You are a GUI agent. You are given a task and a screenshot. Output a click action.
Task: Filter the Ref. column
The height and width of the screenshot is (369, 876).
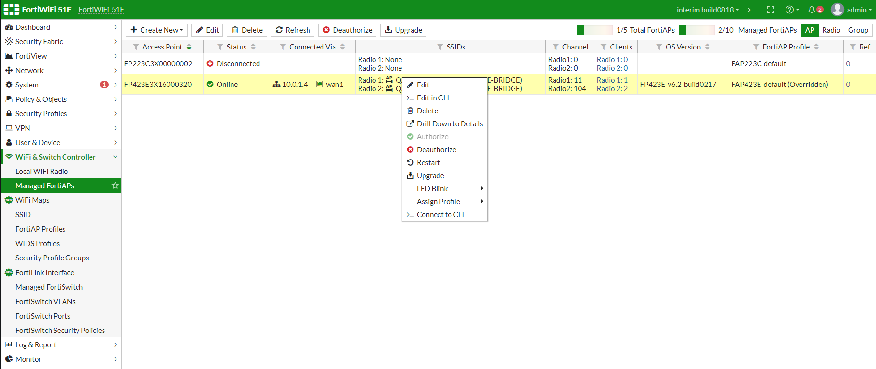click(x=853, y=47)
